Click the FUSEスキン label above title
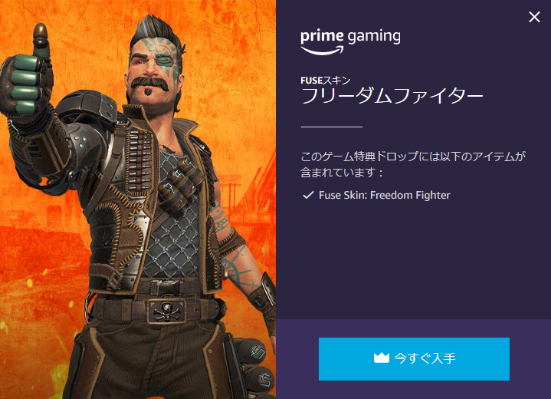The image size is (551, 399). (x=326, y=81)
